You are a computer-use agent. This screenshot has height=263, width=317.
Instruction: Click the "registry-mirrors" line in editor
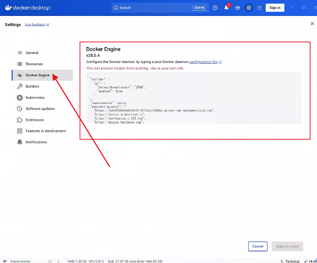[108, 106]
